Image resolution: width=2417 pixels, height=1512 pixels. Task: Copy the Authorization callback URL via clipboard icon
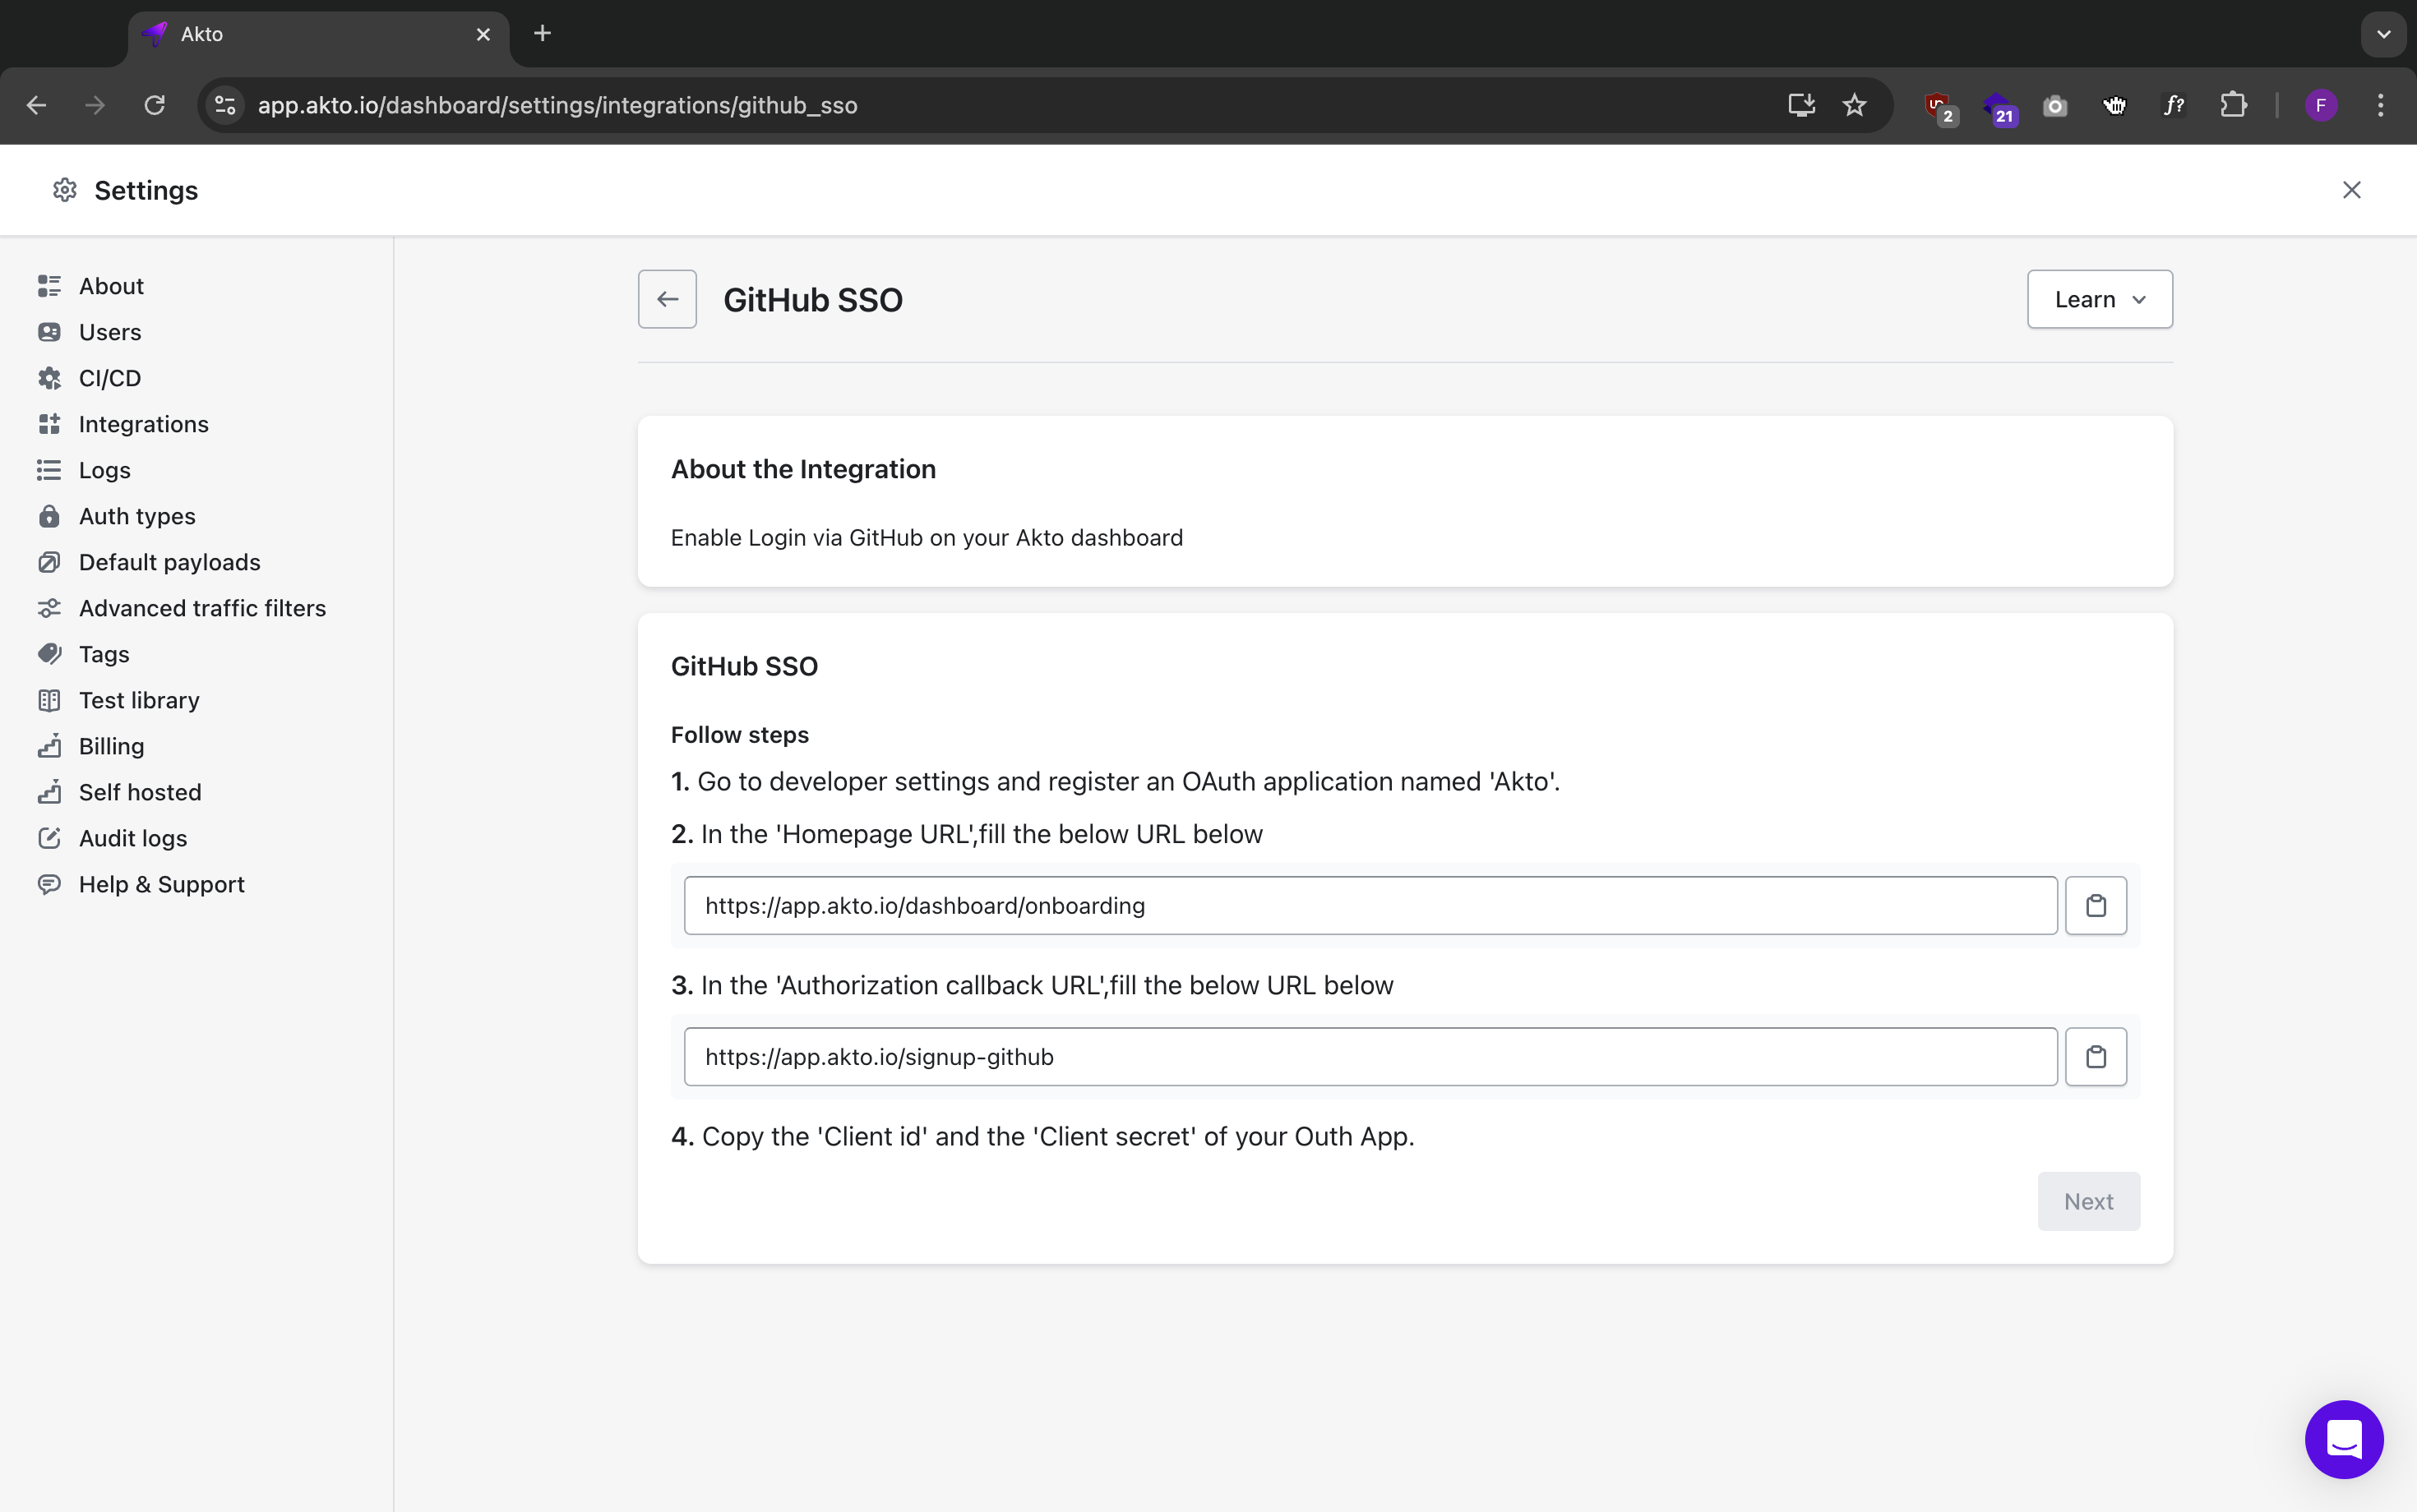2095,1056
